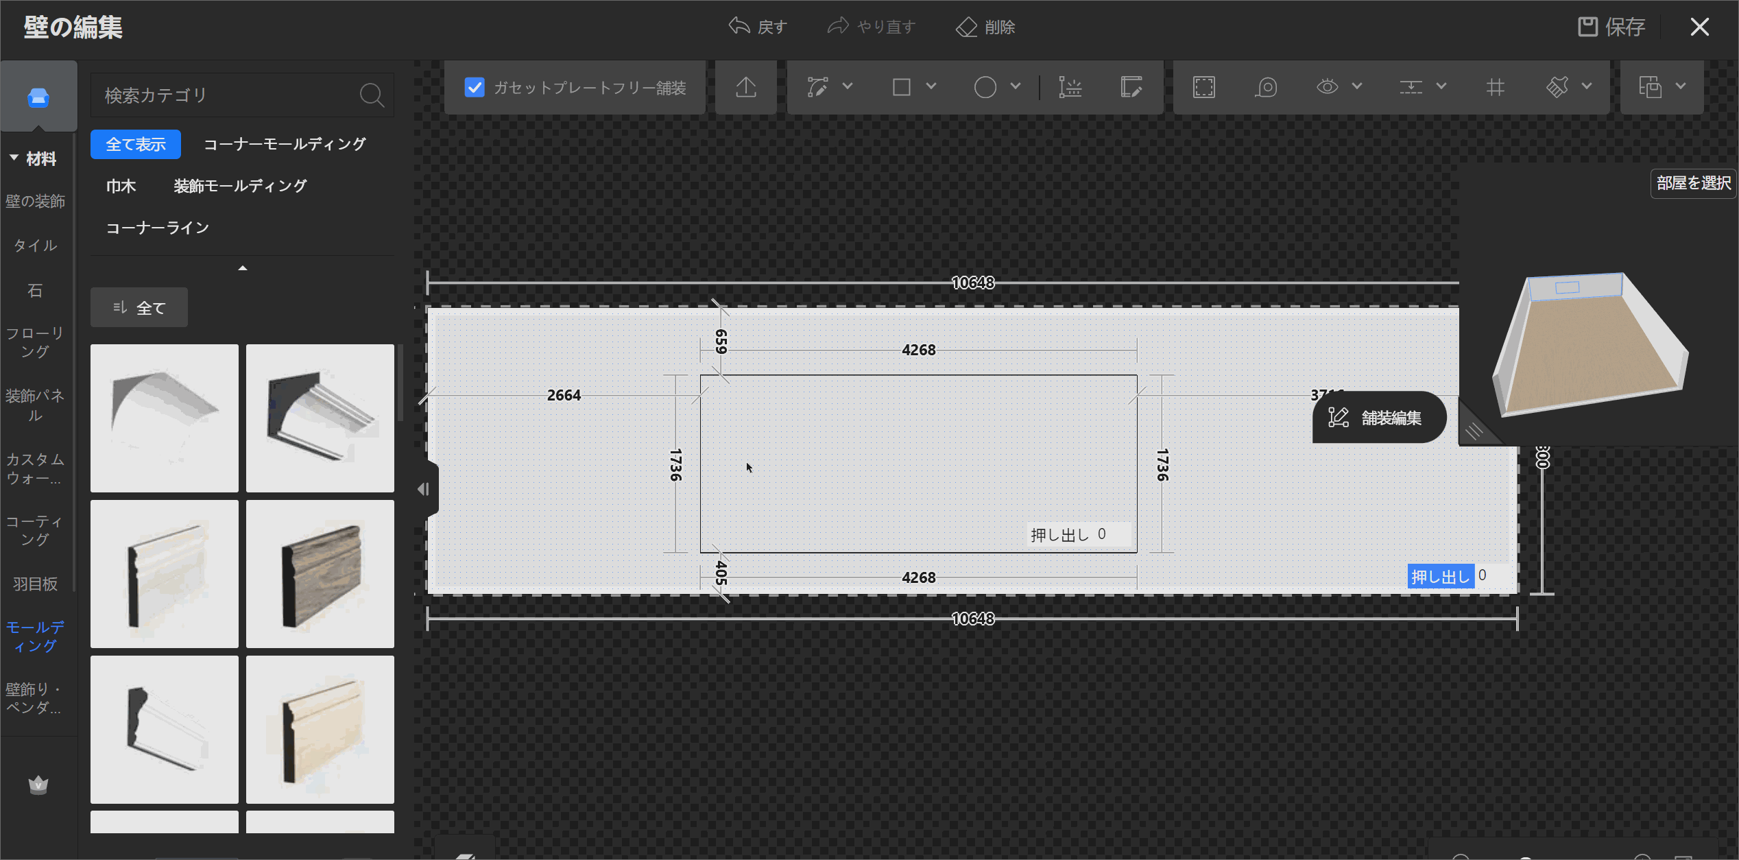Screen dimensions: 1739x860
Task: Select コーナーライン category
Action: coord(157,228)
